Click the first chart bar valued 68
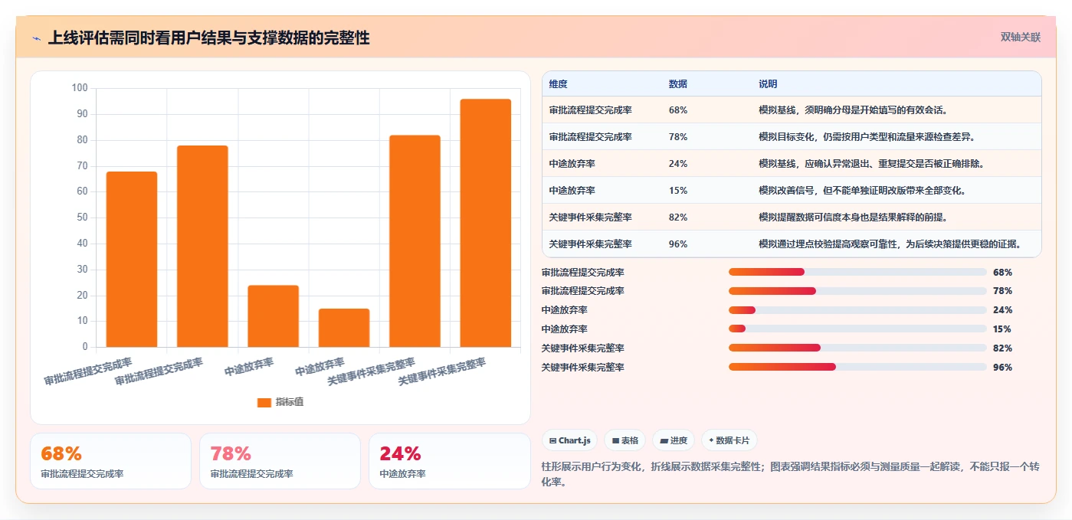This screenshot has height=520, width=1072. pos(132,259)
